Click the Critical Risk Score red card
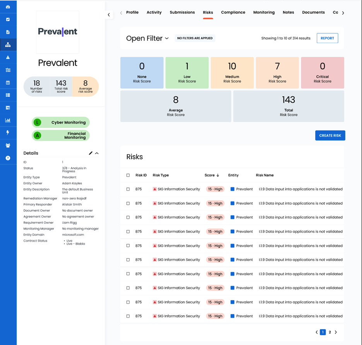The height and width of the screenshot is (345, 362). coord(323,73)
